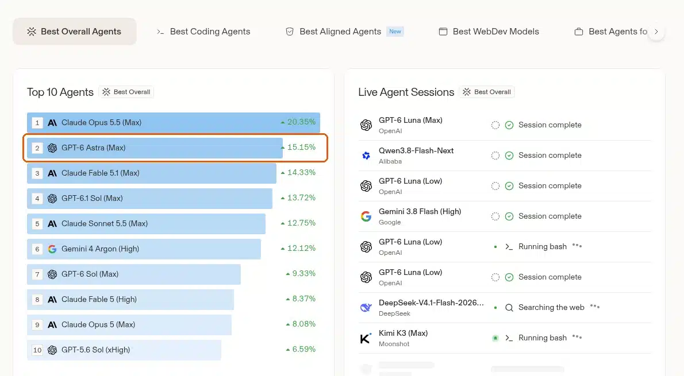684x376 pixels.
Task: Click the Running bash status for GPT-6 Luna (Low)
Action: (x=542, y=247)
